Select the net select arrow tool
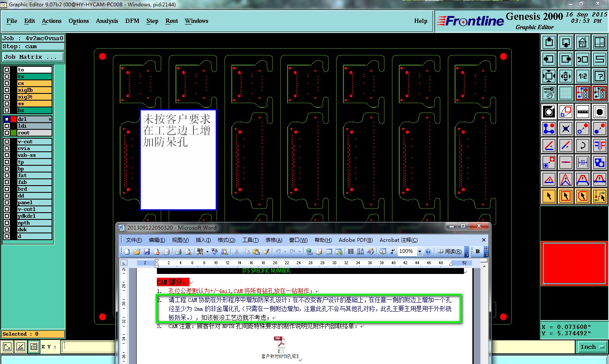The height and width of the screenshot is (364, 609). tap(600, 196)
